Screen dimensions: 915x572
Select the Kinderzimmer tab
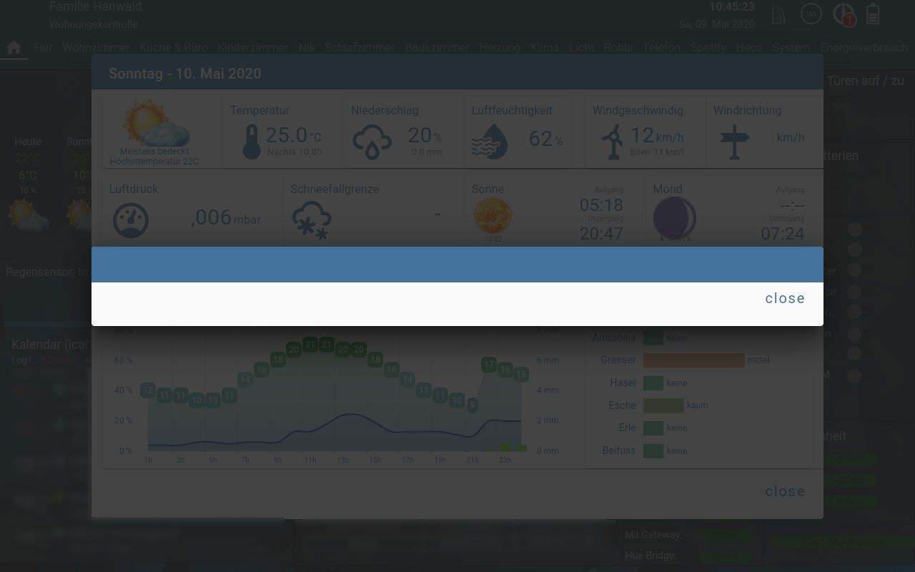[252, 47]
